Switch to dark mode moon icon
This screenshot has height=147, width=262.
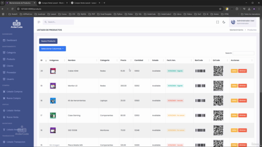(224, 22)
